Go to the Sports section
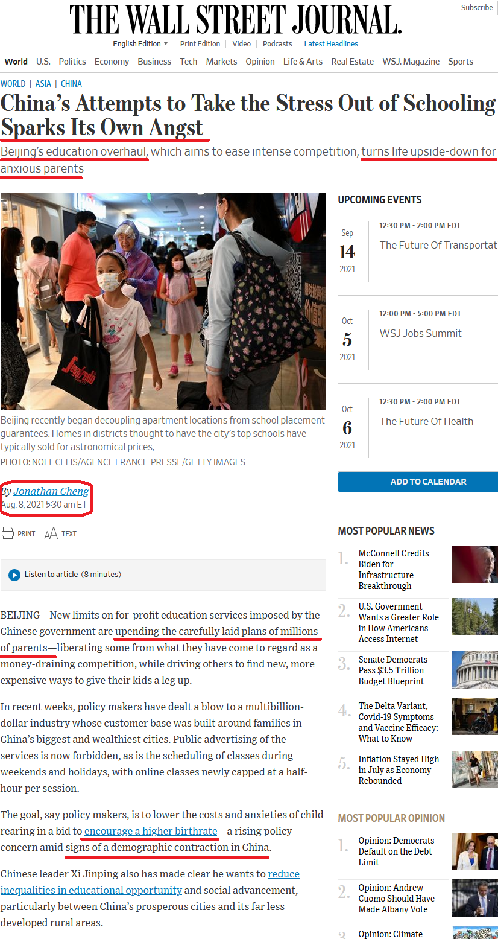 pos(461,62)
